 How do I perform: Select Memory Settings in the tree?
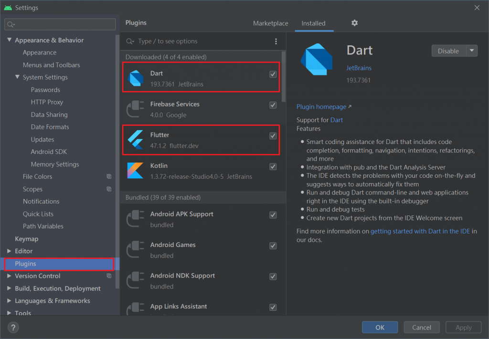pyautogui.click(x=54, y=164)
